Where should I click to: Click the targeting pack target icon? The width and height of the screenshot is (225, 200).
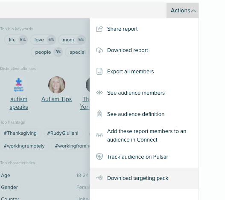pyautogui.click(x=99, y=178)
